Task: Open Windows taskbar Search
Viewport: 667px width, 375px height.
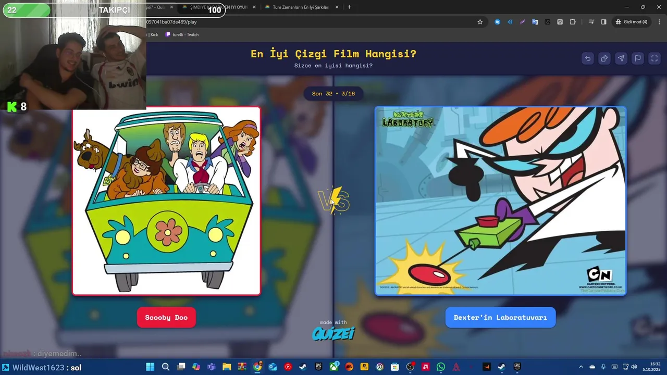Action: tap(166, 367)
